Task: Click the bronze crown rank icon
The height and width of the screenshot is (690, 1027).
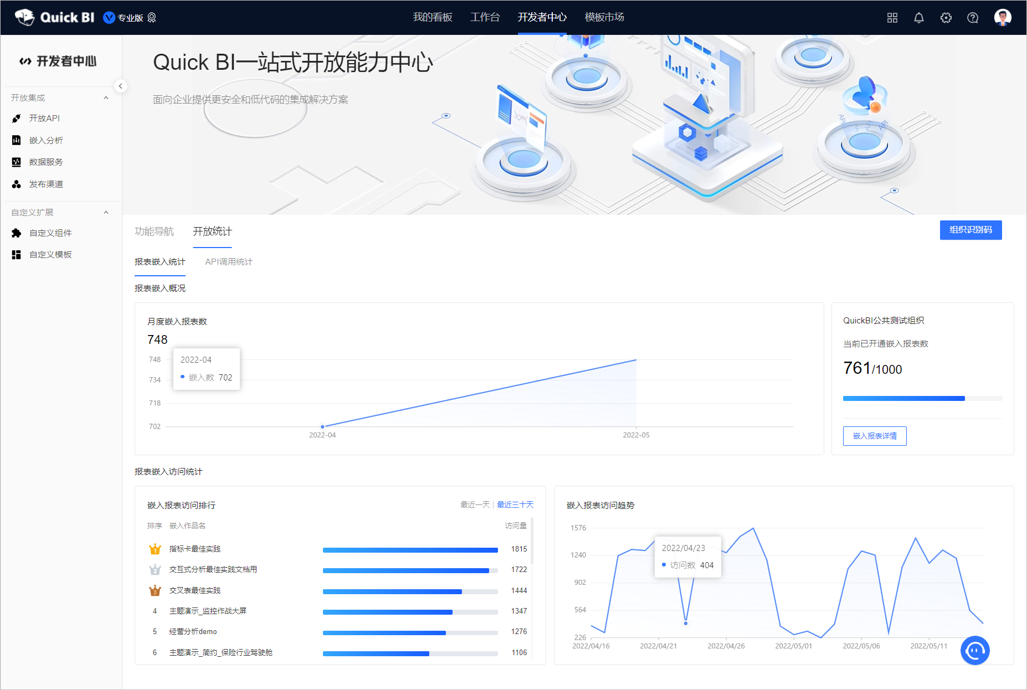Action: point(155,590)
